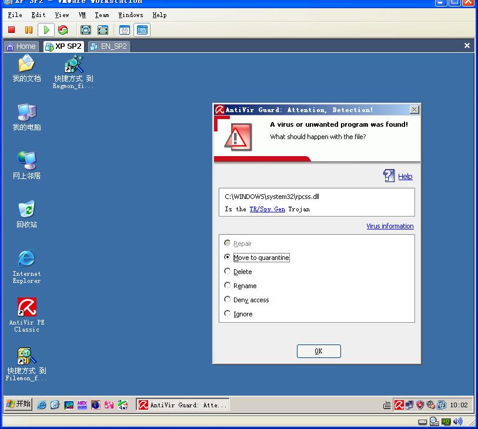The width and height of the screenshot is (478, 429).
Task: Click the network computers tray icon
Action: (x=409, y=405)
